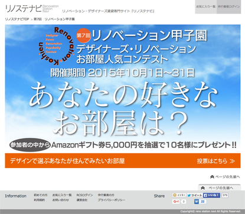This screenshot has width=245, height=214.
Task: Click the Hatena bookmark count 22
Action: click(202, 202)
